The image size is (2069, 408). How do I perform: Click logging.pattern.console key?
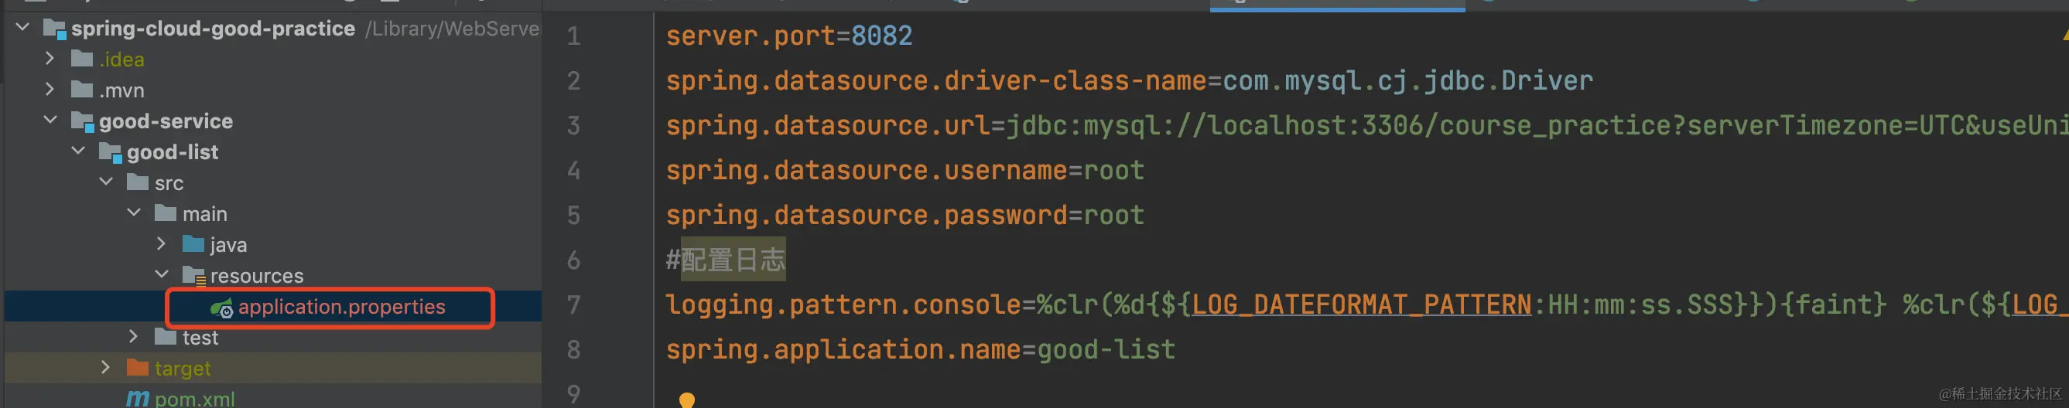click(843, 304)
